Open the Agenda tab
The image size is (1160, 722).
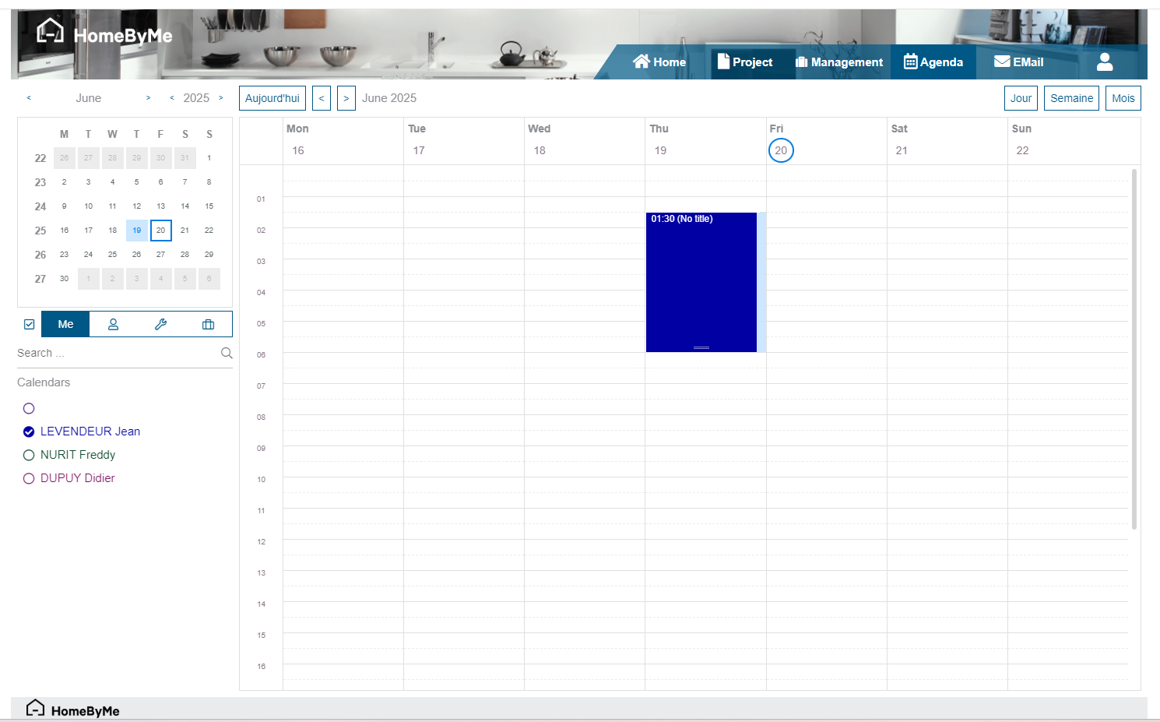pyautogui.click(x=933, y=62)
